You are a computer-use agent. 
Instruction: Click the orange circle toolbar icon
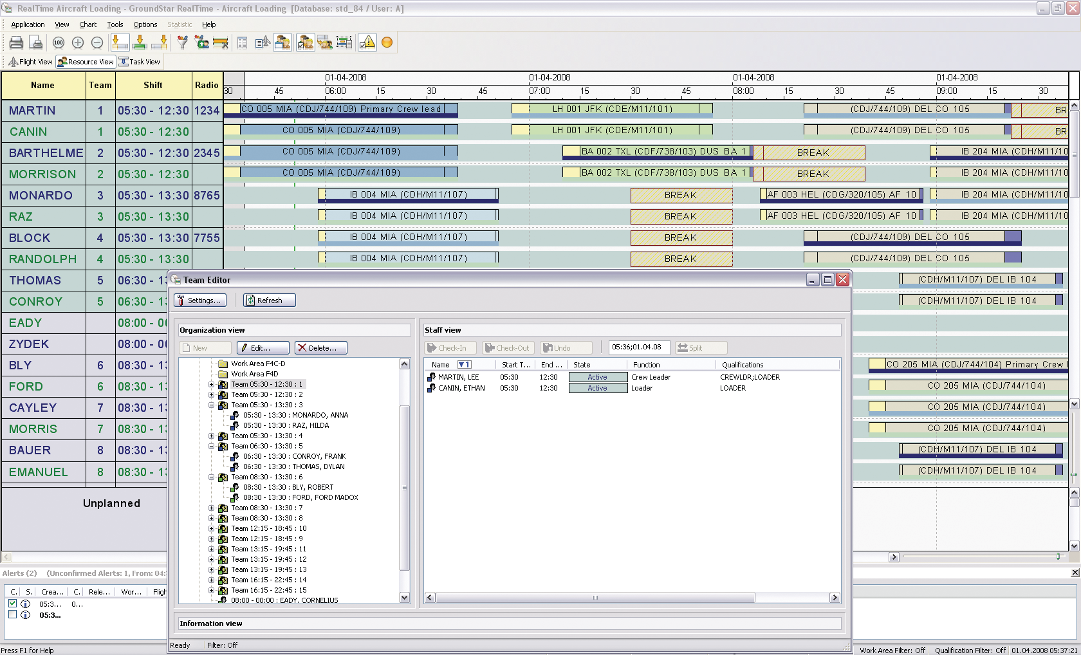tap(387, 42)
